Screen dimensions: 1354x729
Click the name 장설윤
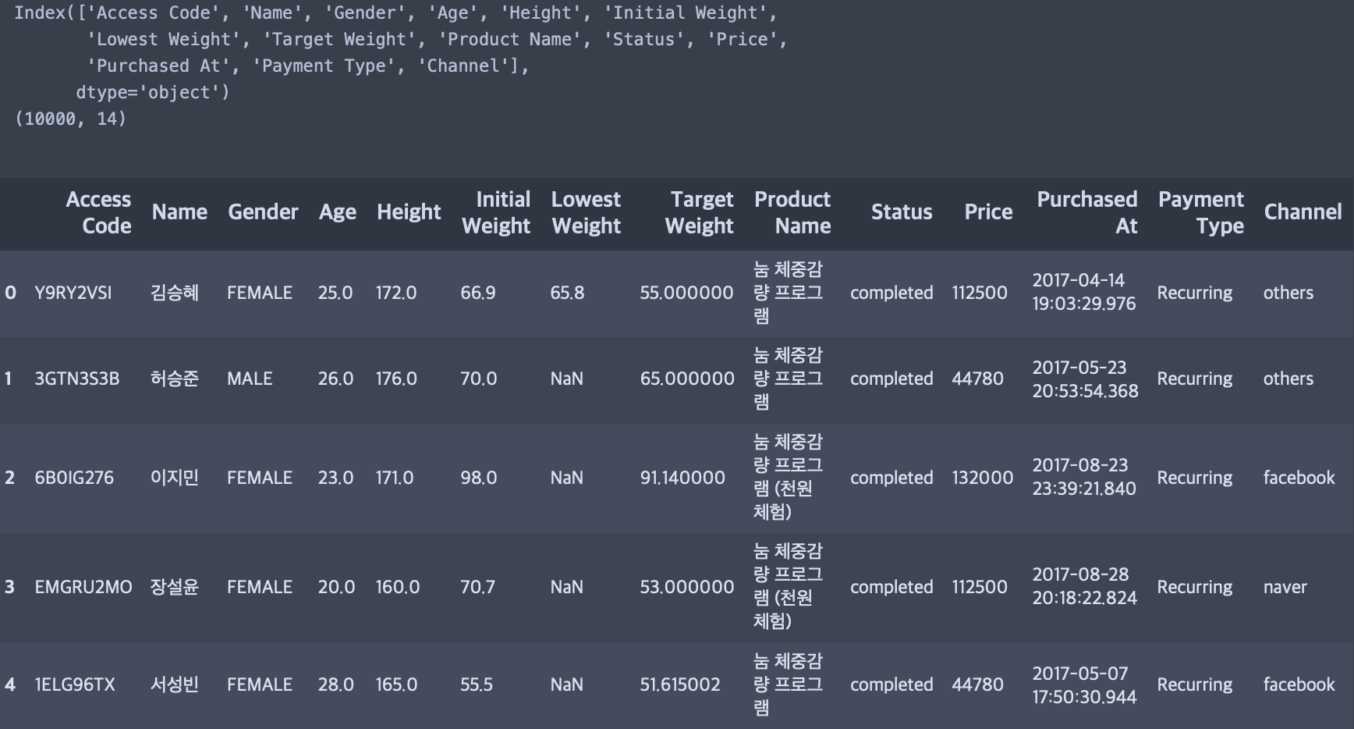click(x=175, y=587)
